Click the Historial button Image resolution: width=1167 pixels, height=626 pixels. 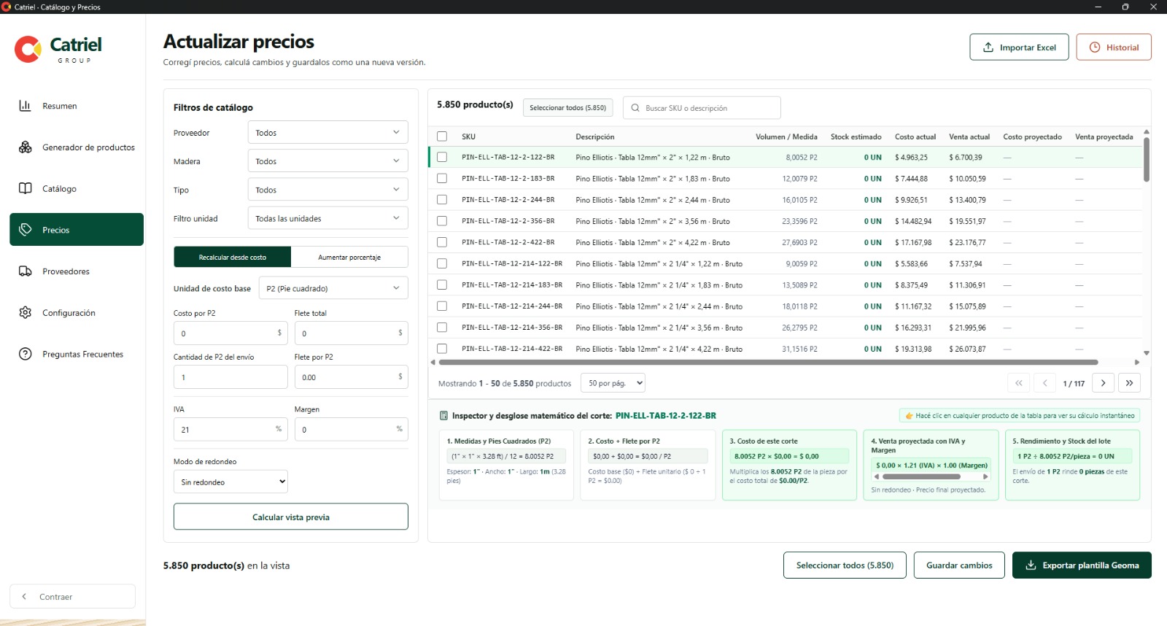tap(1114, 47)
